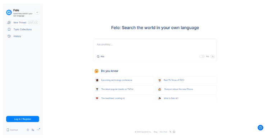Click the bookmark icon beside Topic Collections
This screenshot has height=138, width=268.
point(9,29)
